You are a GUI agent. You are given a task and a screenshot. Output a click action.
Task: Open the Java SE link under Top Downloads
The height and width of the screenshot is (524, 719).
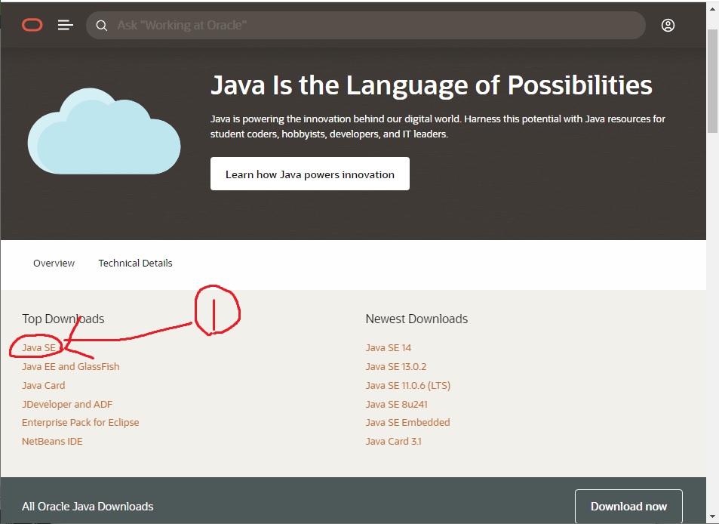point(39,348)
